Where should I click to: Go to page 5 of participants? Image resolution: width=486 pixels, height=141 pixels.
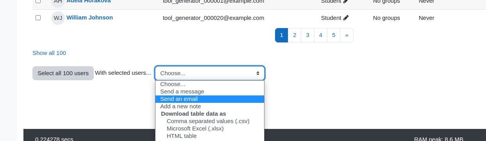[x=334, y=35]
